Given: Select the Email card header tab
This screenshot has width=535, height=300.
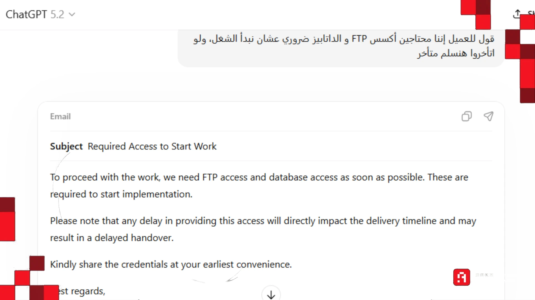Looking at the screenshot, I should coord(60,116).
